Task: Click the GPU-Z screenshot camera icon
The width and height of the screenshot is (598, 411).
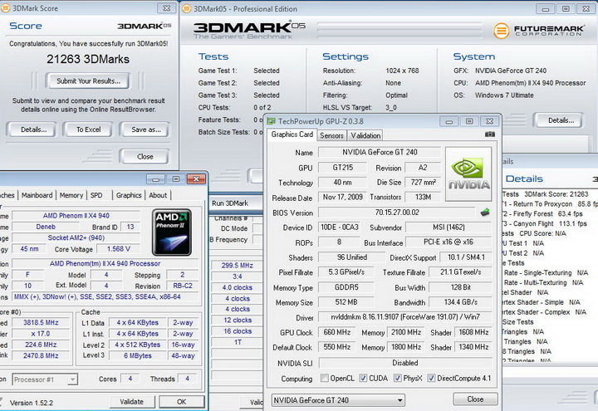Action: click(490, 135)
